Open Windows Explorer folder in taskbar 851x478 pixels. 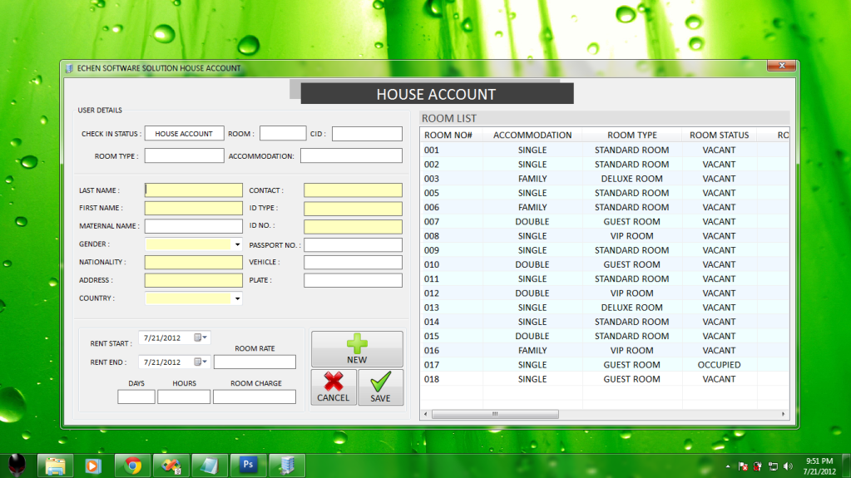57,465
